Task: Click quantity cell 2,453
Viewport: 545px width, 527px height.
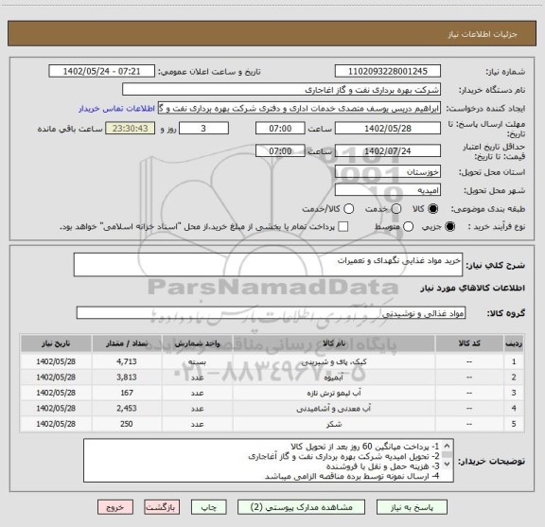Action: click(127, 408)
